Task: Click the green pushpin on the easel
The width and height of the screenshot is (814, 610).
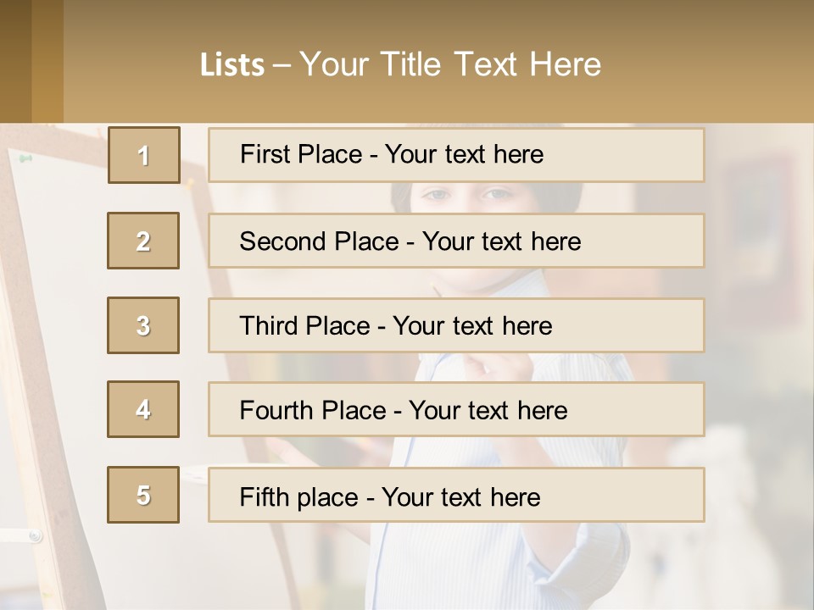Action: (25, 158)
